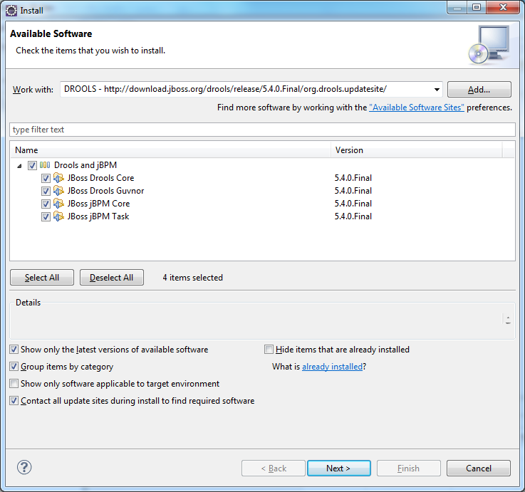Uncheck the Drools and jBPM category checkbox
This screenshot has width=525, height=492.
tap(32, 165)
